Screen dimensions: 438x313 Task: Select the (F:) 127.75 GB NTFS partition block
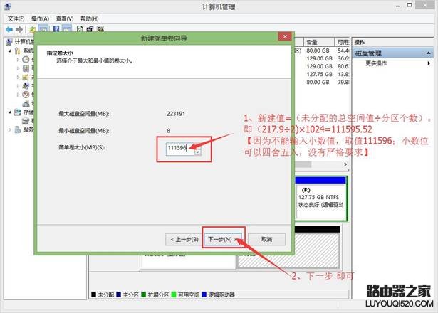coord(320,198)
